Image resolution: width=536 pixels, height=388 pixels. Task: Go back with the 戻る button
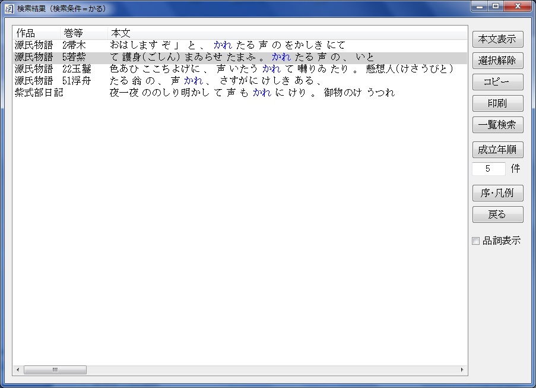tap(497, 214)
